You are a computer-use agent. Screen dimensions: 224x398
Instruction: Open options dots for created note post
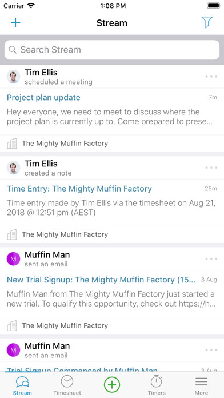coord(211,168)
